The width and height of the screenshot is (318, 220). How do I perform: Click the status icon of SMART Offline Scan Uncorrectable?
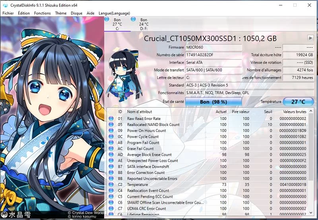click(111, 203)
